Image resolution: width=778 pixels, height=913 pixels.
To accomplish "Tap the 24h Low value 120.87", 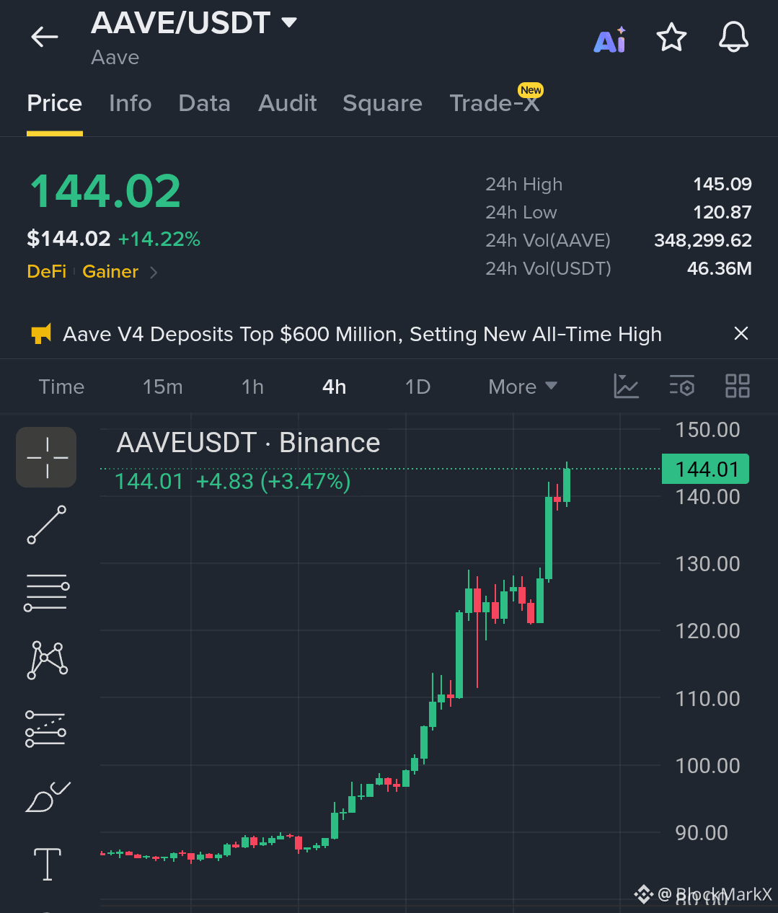I will coord(722,212).
